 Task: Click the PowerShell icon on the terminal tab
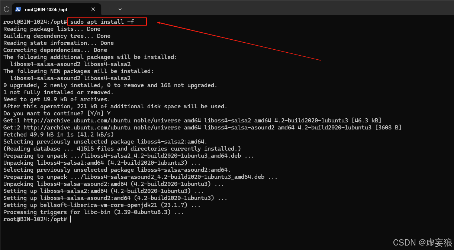point(18,9)
